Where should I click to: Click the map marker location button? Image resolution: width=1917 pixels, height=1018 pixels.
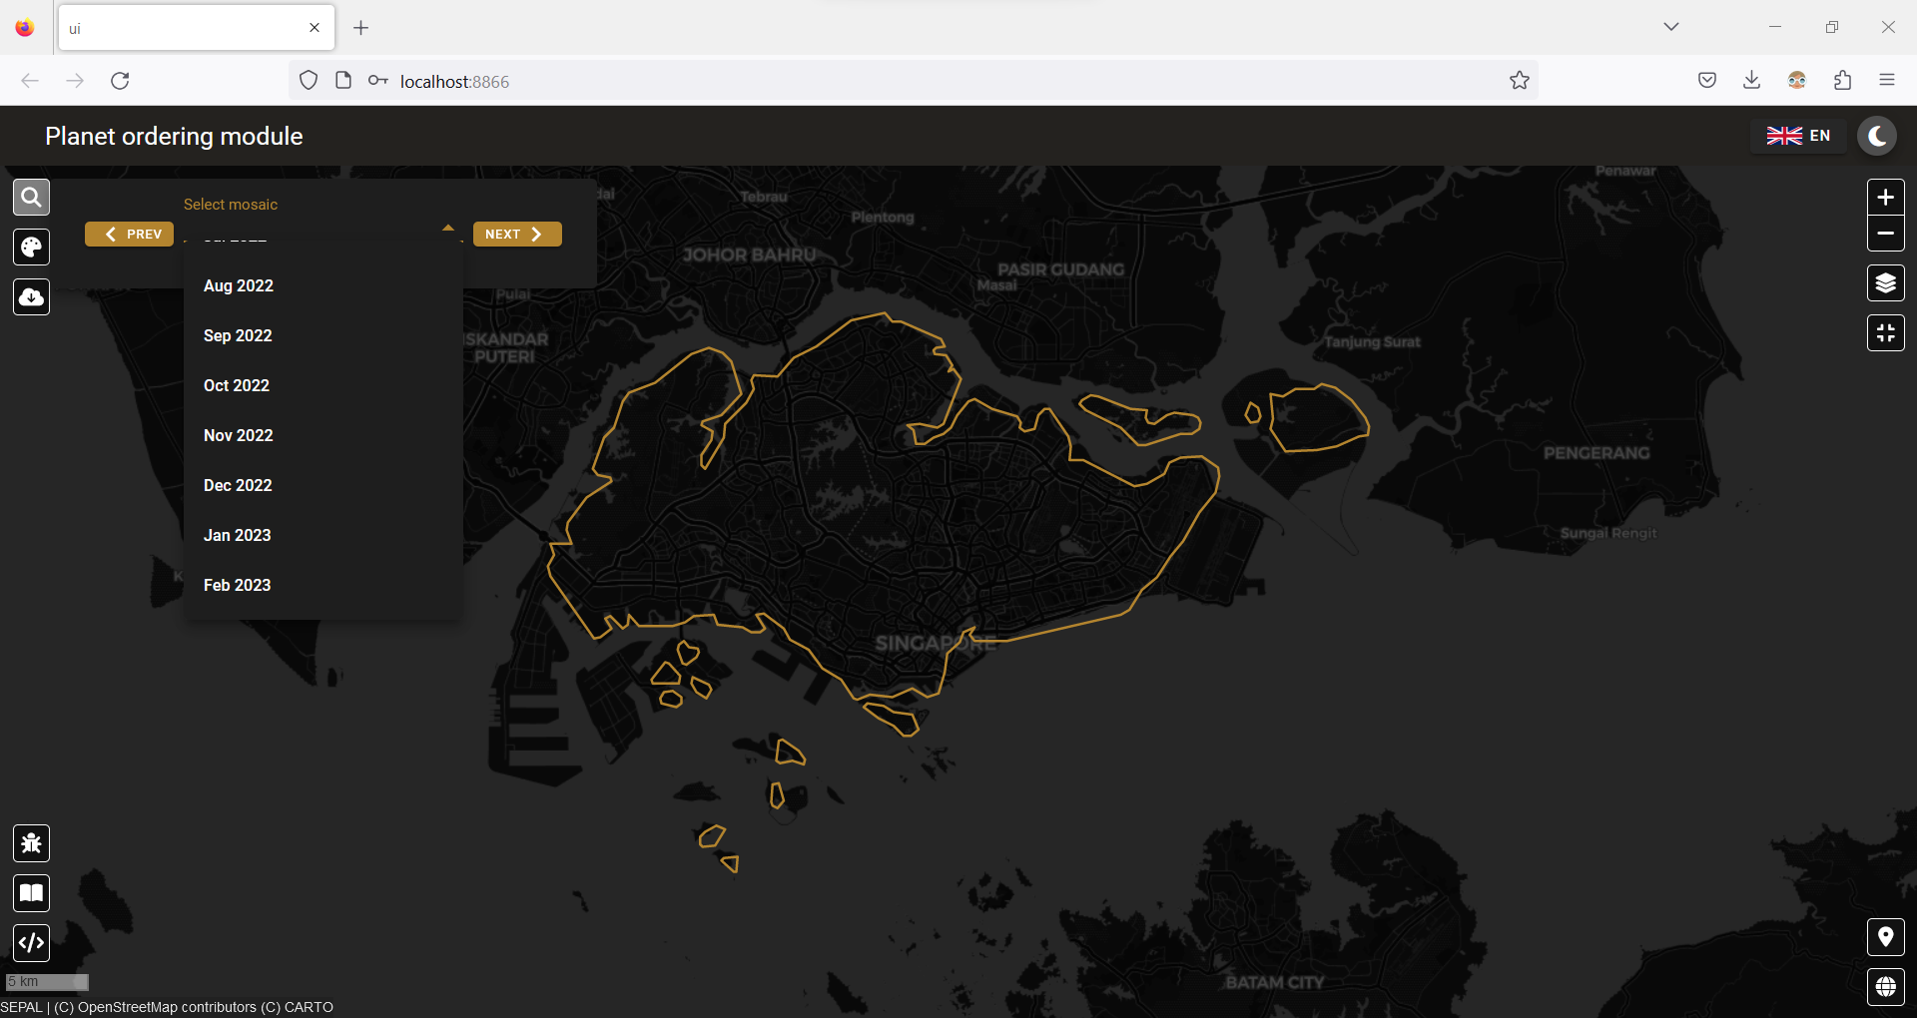click(x=1885, y=937)
